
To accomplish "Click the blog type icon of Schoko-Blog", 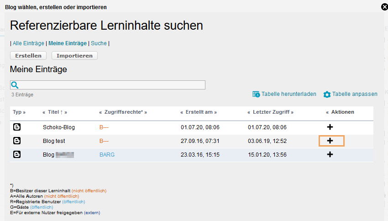I will pyautogui.click(x=17, y=127).
